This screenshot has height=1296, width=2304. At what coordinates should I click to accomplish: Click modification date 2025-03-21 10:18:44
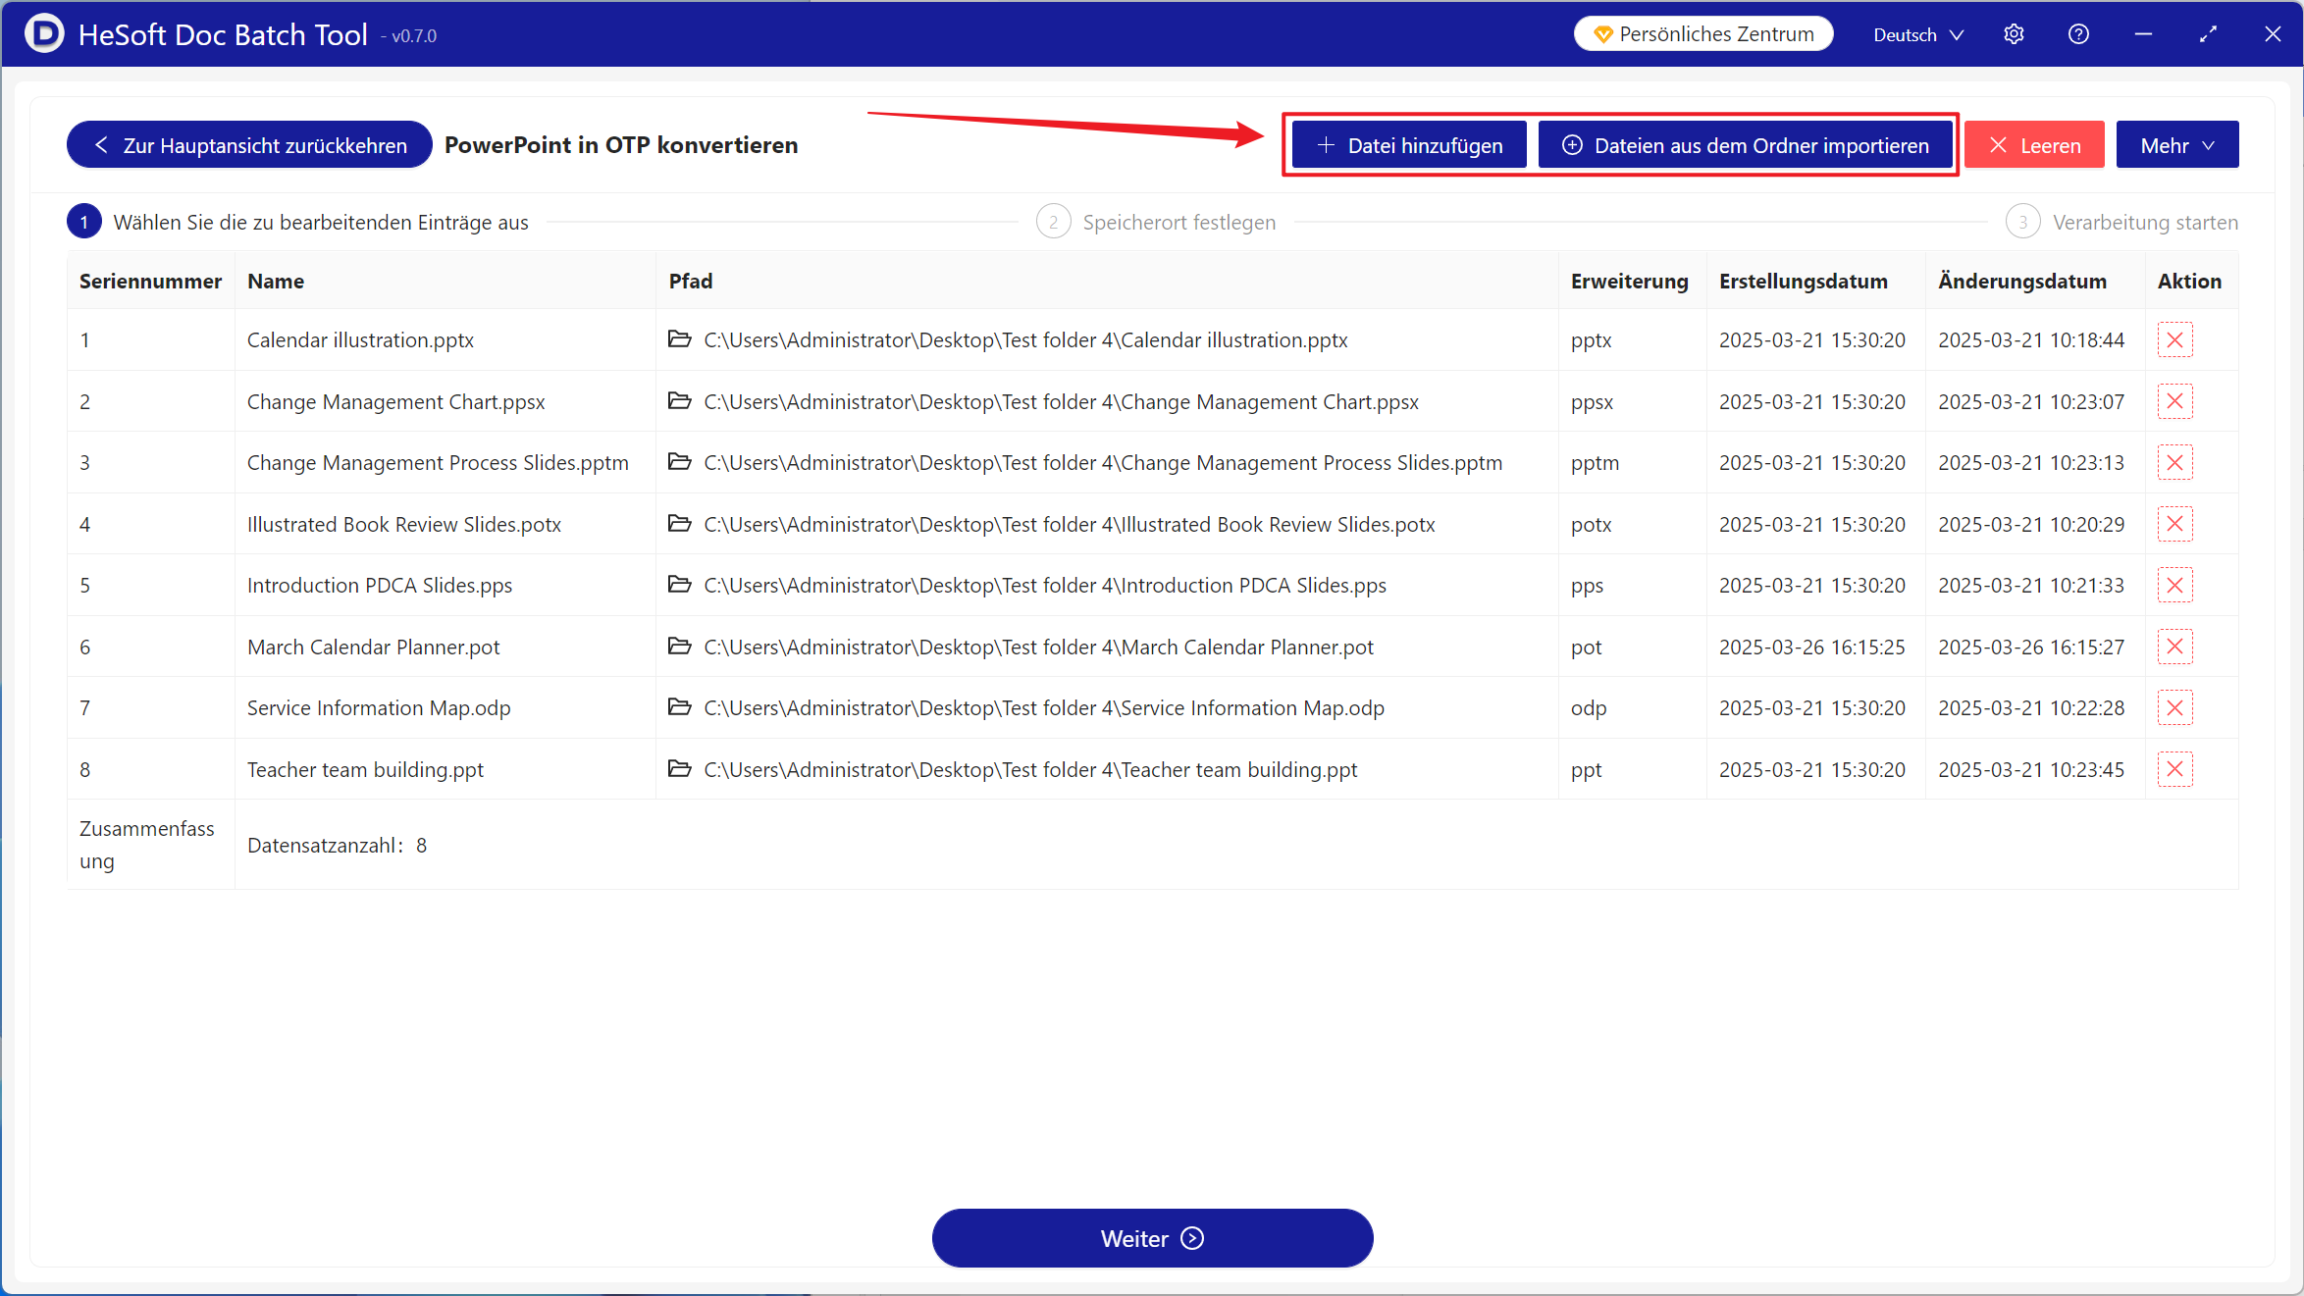point(2031,340)
